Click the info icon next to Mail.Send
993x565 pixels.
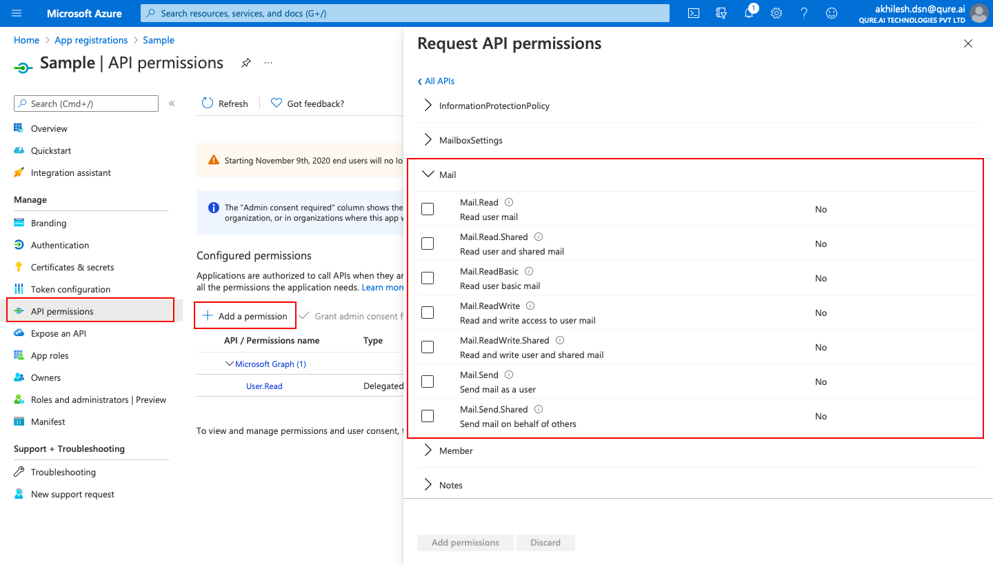pos(509,375)
